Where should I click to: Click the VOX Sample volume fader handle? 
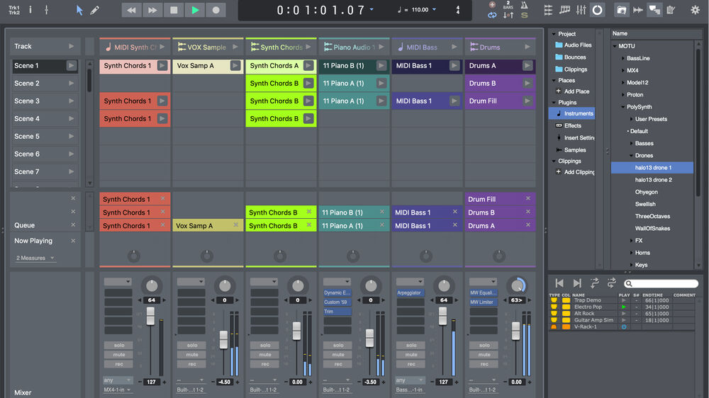point(223,340)
